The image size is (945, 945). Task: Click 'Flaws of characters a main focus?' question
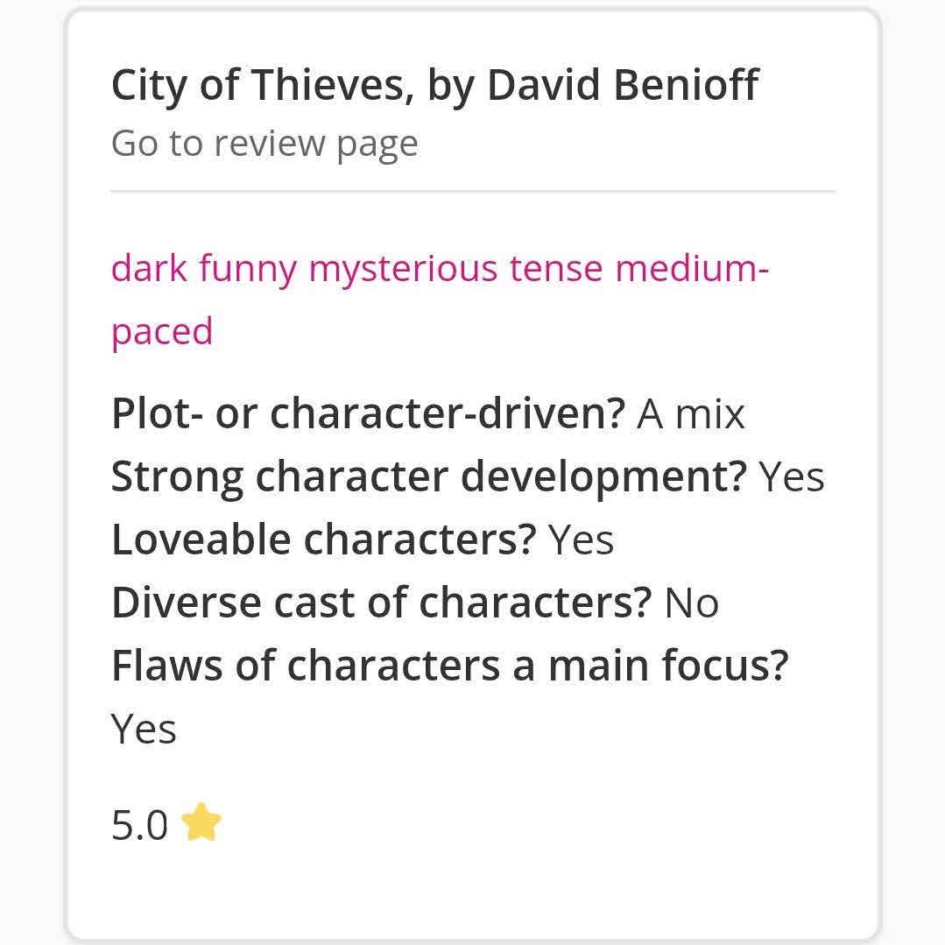click(x=450, y=666)
